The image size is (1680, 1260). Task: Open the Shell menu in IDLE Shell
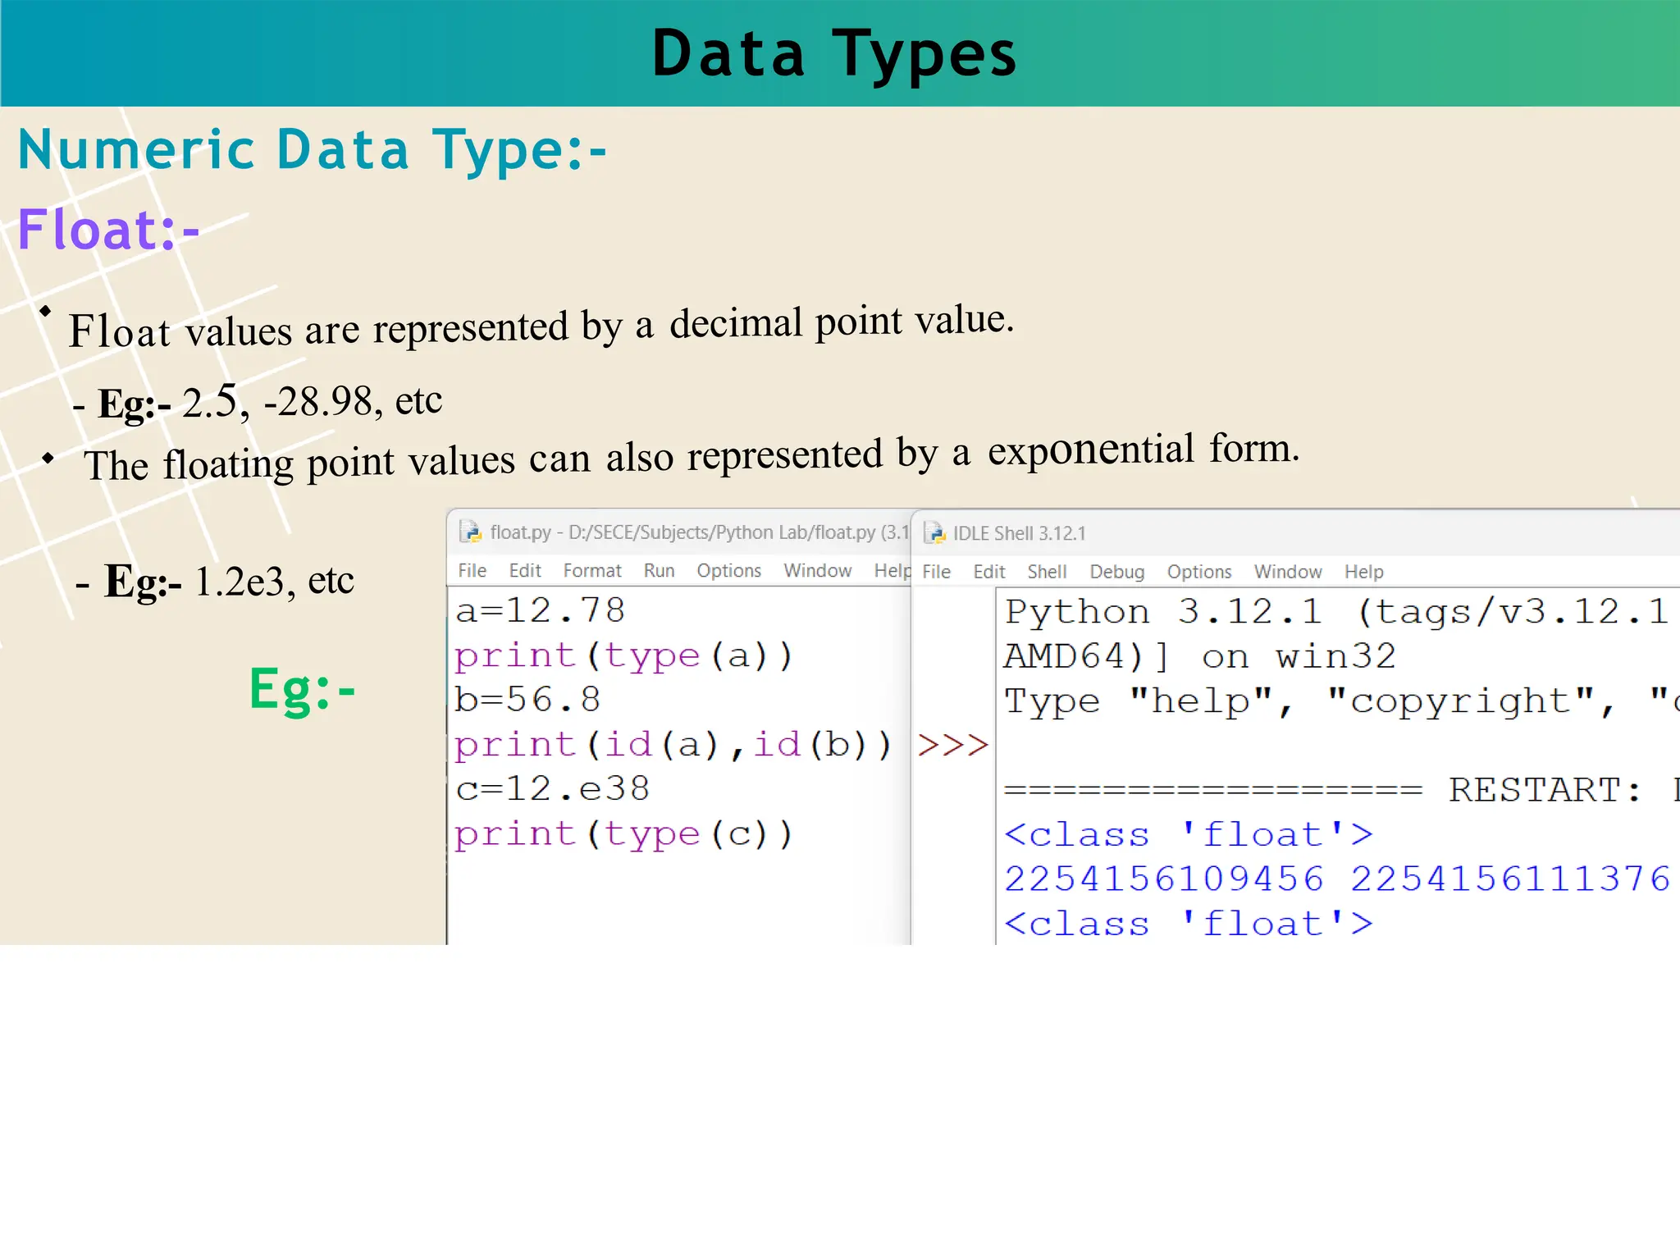click(1047, 572)
